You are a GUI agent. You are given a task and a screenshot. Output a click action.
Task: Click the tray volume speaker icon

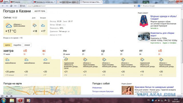[159, 100]
